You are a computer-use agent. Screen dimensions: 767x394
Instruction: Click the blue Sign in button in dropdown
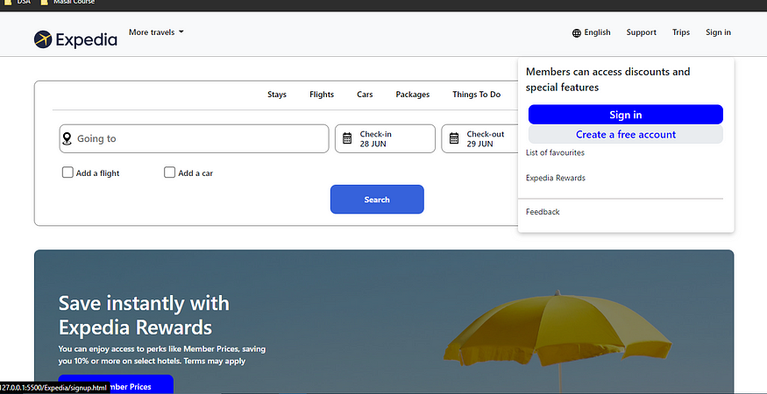click(x=626, y=115)
